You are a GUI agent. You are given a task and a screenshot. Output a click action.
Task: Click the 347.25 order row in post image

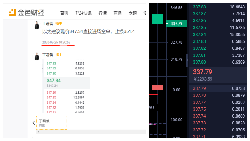(66, 97)
